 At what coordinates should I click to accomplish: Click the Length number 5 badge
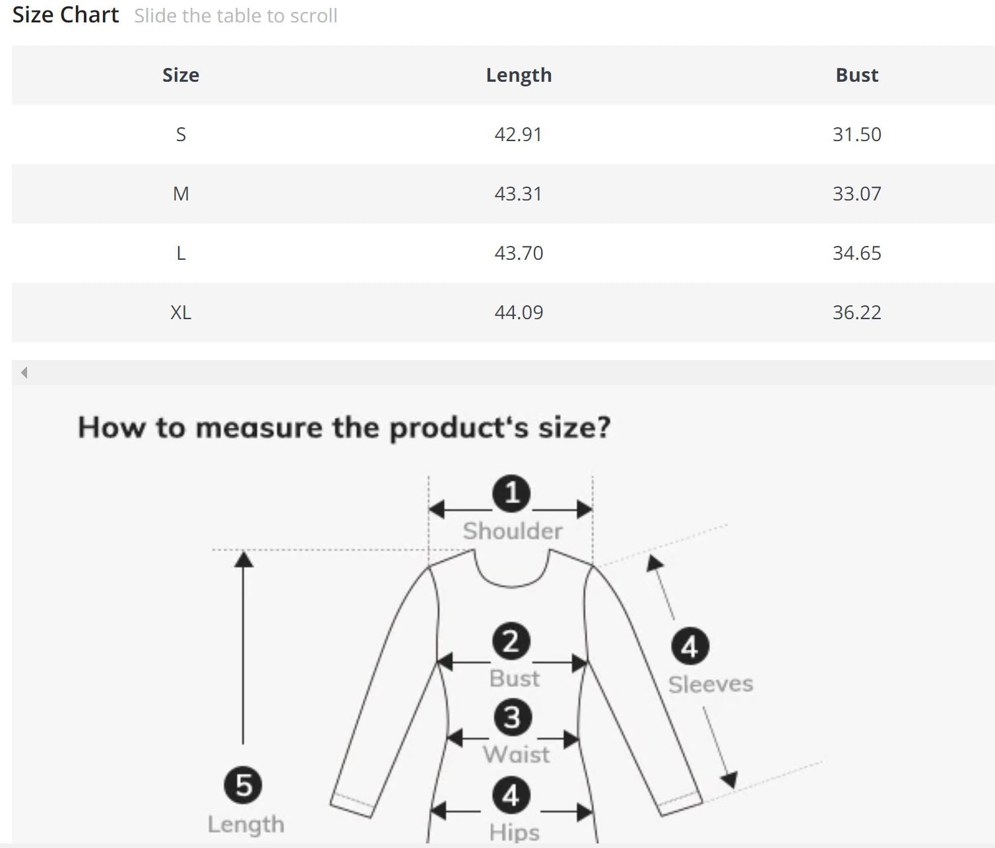tap(243, 785)
